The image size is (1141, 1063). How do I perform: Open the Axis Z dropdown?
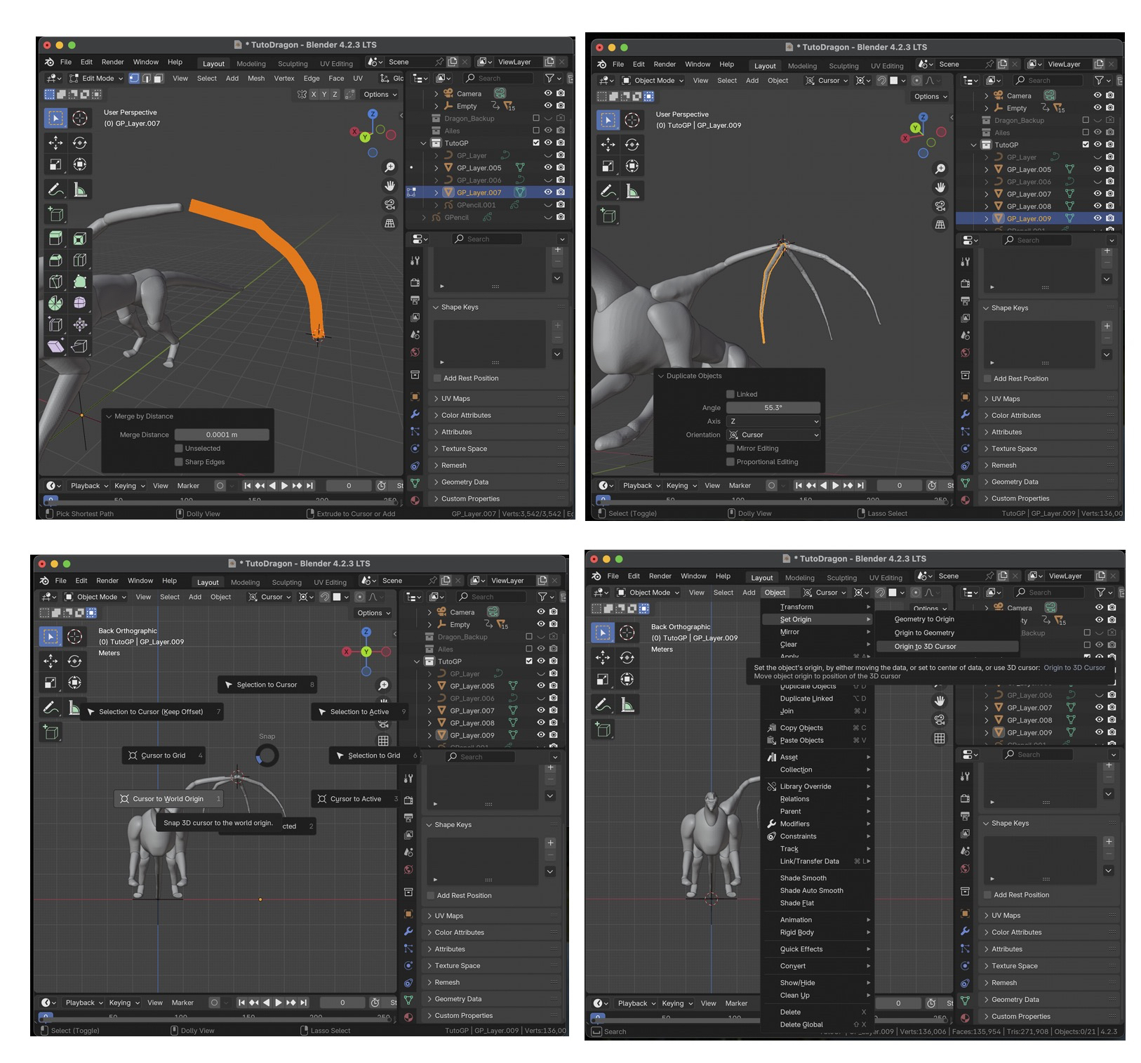[773, 421]
